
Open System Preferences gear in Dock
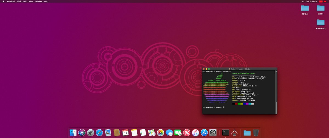(213, 133)
